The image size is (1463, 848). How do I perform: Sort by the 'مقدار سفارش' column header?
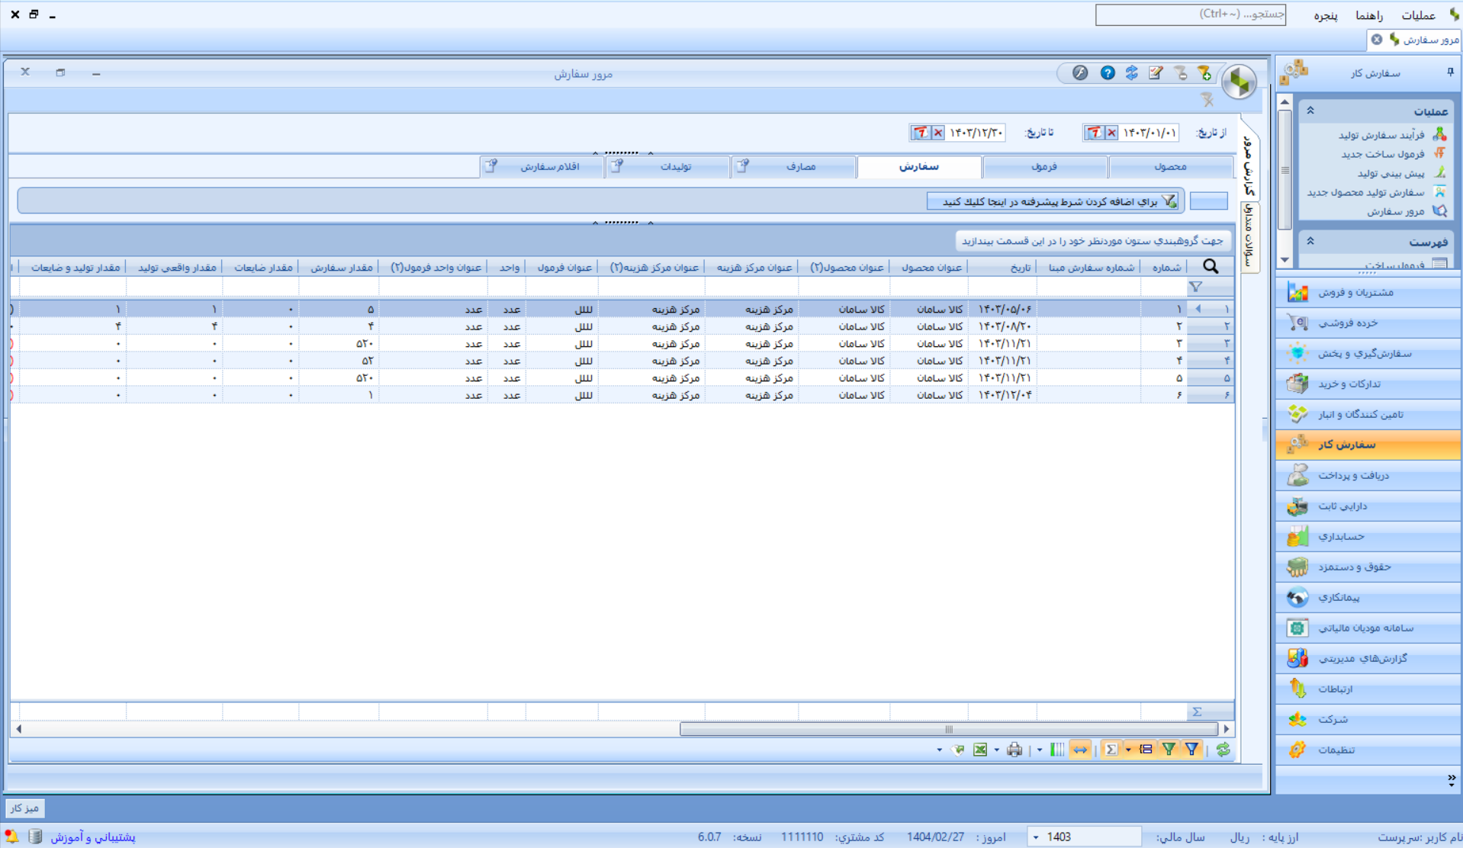click(340, 267)
